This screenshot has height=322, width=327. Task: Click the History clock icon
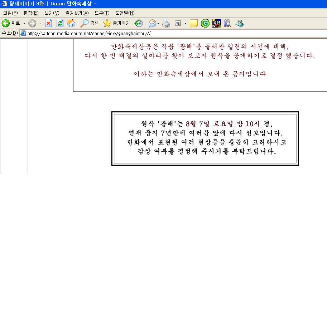tap(138, 23)
